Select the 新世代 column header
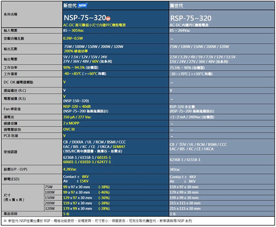This screenshot has height=227, width=276. pyautogui.click(x=70, y=6)
